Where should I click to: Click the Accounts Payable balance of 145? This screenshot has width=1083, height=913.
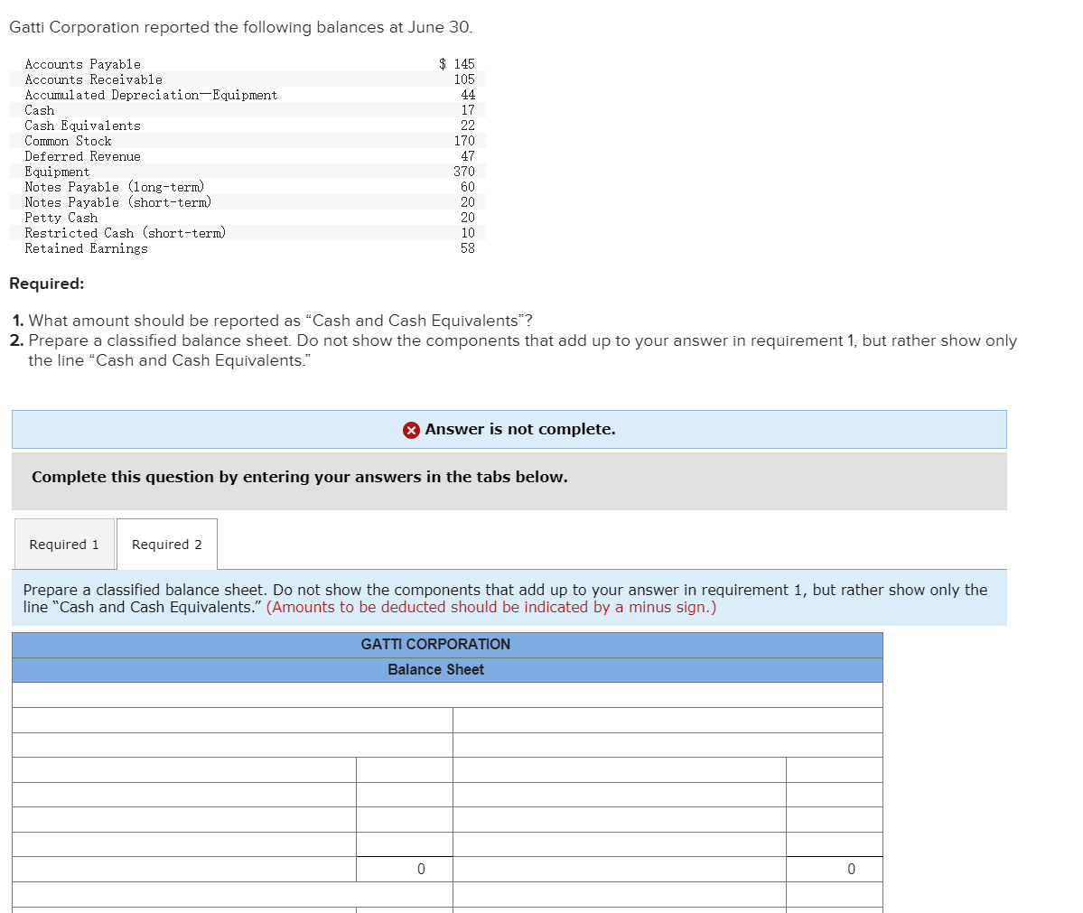click(460, 63)
